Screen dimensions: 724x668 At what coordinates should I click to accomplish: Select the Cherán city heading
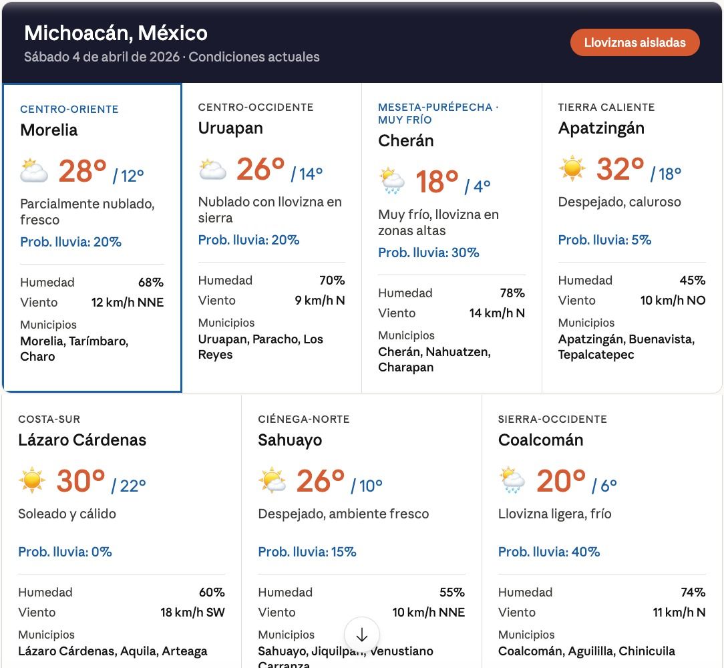tap(405, 141)
